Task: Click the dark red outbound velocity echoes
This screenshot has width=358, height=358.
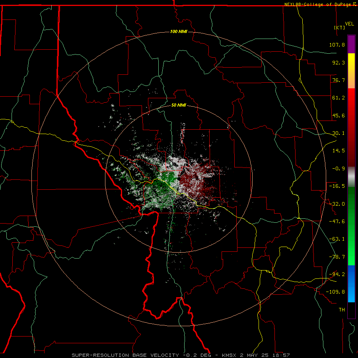Action: 197,181
